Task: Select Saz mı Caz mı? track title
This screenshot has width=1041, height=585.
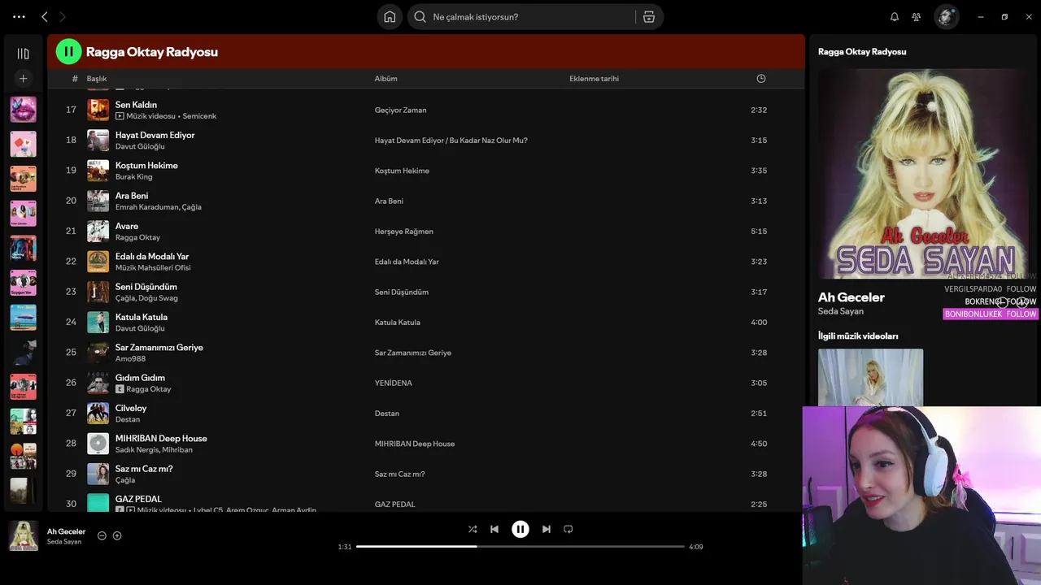Action: coord(144,469)
